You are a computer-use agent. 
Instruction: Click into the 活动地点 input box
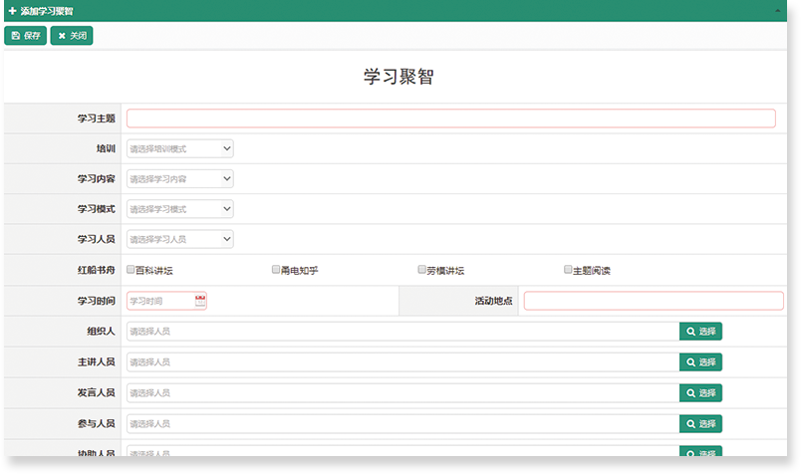(653, 301)
